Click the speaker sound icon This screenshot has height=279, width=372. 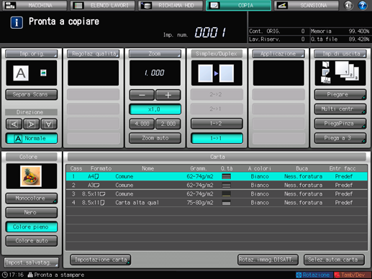348,5
